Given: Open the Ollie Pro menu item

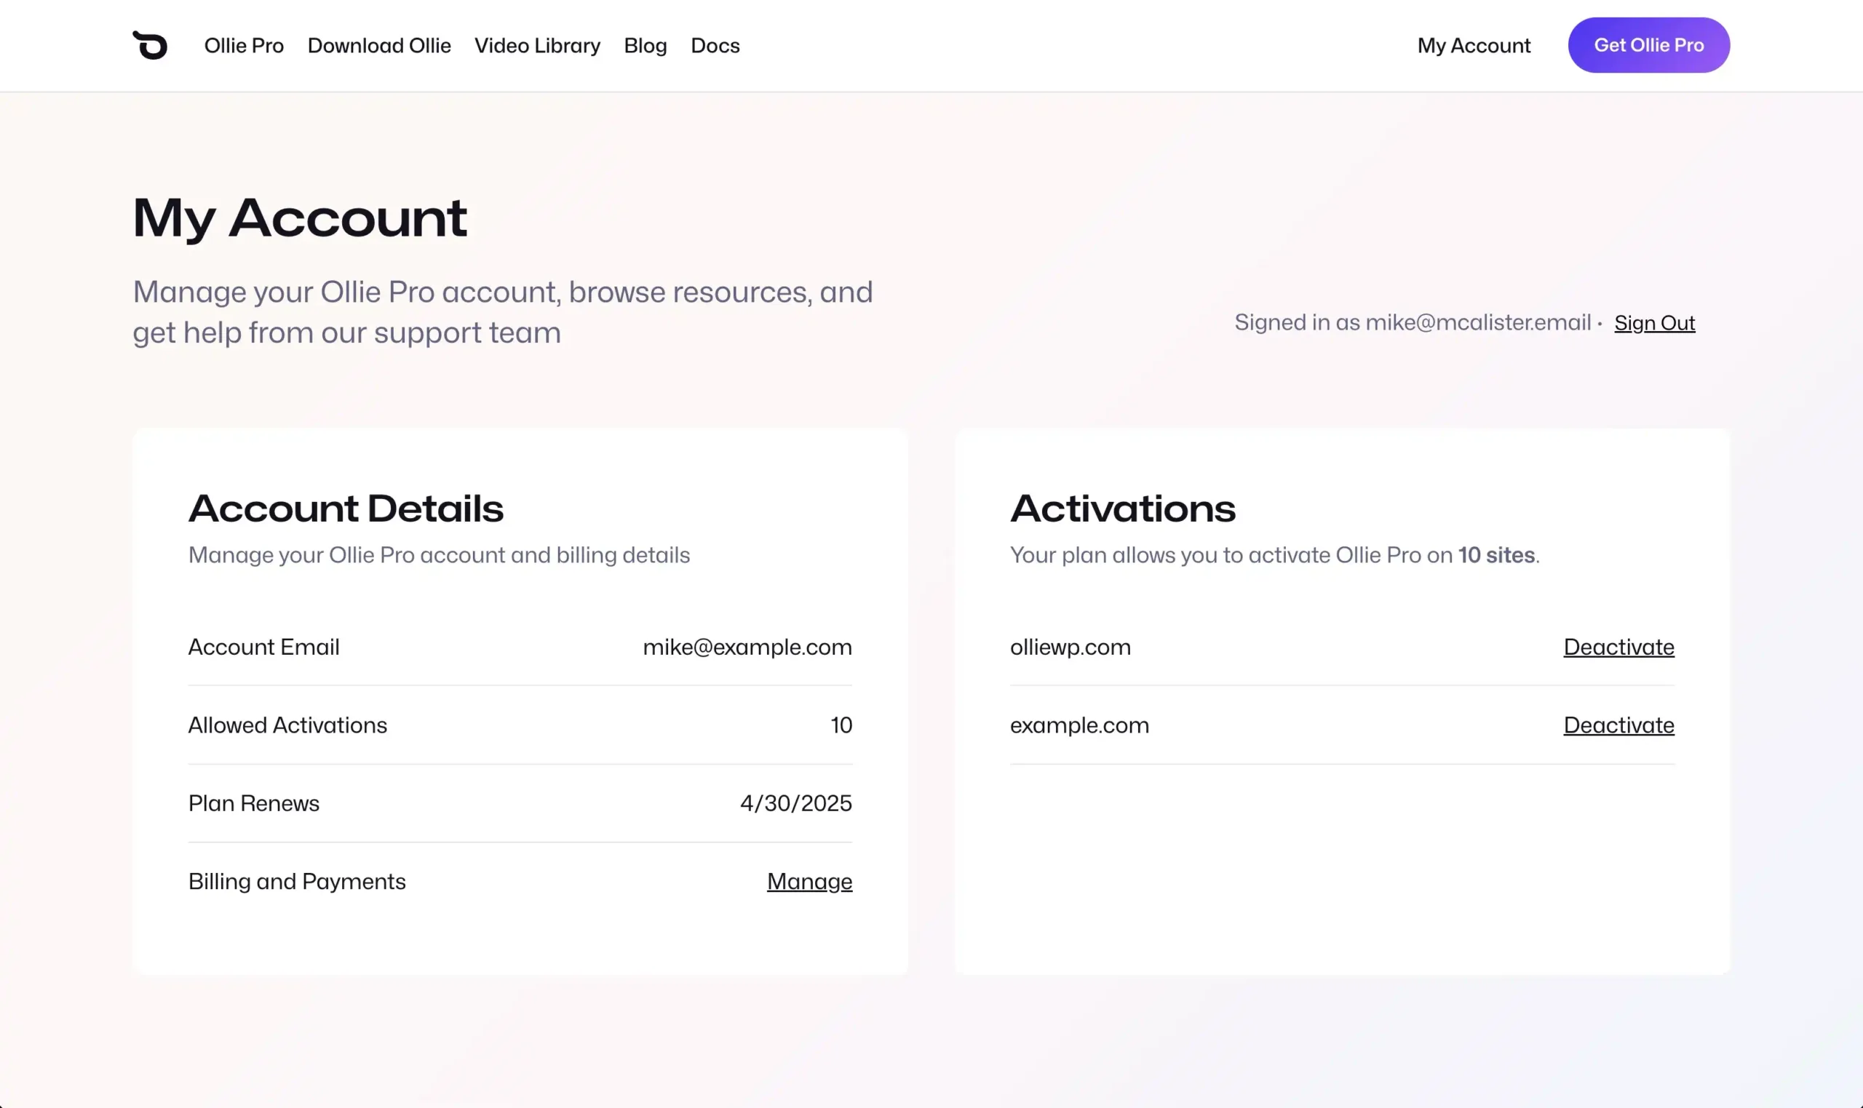Looking at the screenshot, I should click(245, 46).
